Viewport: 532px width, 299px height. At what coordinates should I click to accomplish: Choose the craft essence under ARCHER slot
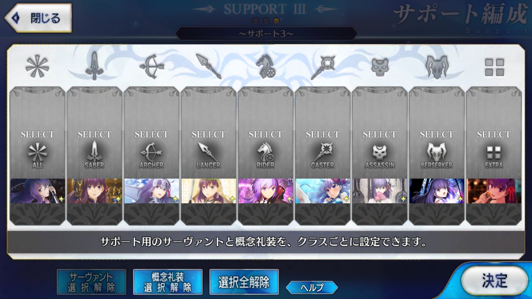[152, 191]
